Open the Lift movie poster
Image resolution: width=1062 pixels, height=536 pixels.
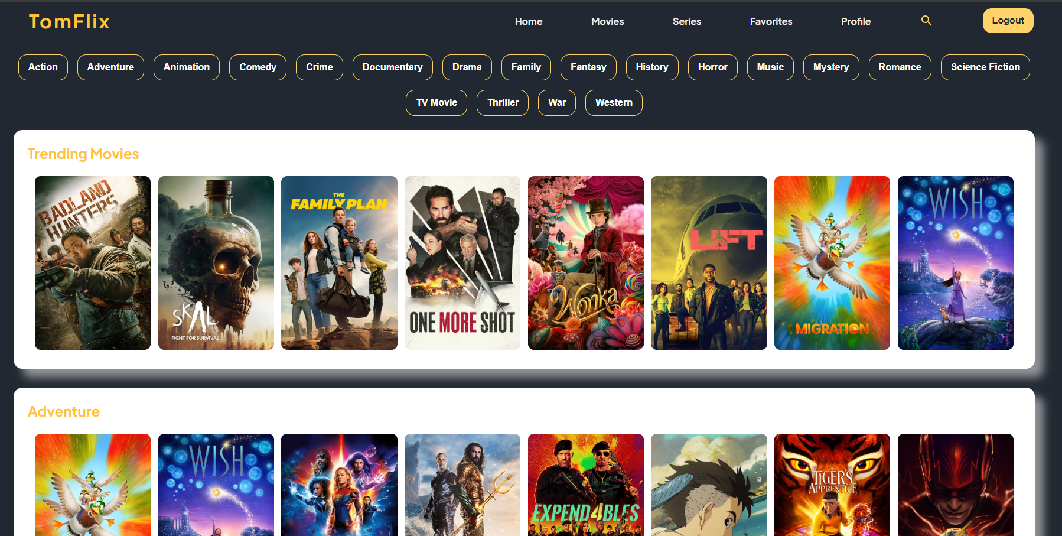click(x=709, y=263)
